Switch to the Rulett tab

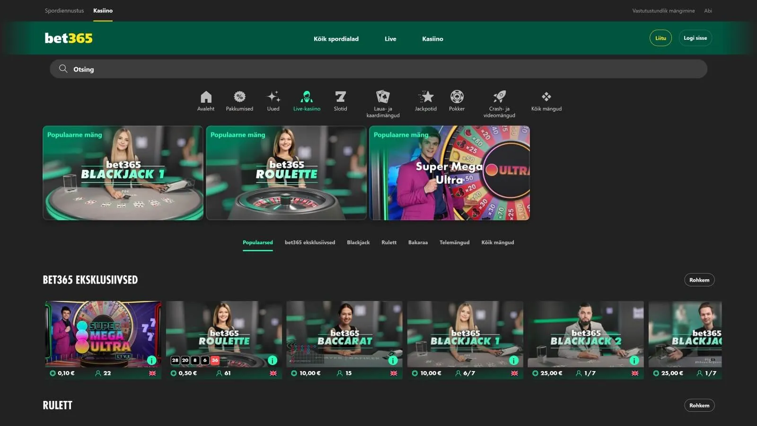[x=389, y=242]
